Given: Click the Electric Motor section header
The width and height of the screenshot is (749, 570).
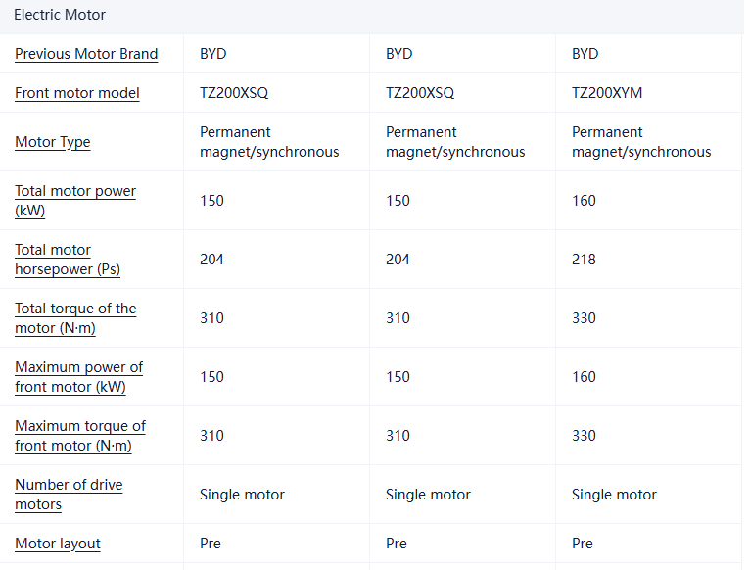Looking at the screenshot, I should click(x=60, y=15).
